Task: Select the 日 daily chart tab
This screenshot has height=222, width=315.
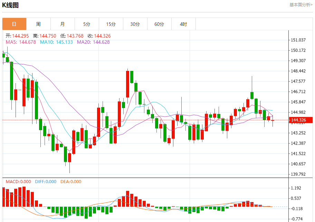Action: 14,24
